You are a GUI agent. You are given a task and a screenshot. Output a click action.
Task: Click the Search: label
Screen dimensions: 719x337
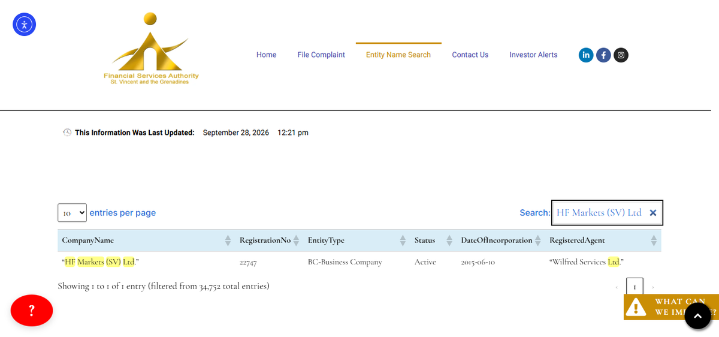[x=535, y=213]
